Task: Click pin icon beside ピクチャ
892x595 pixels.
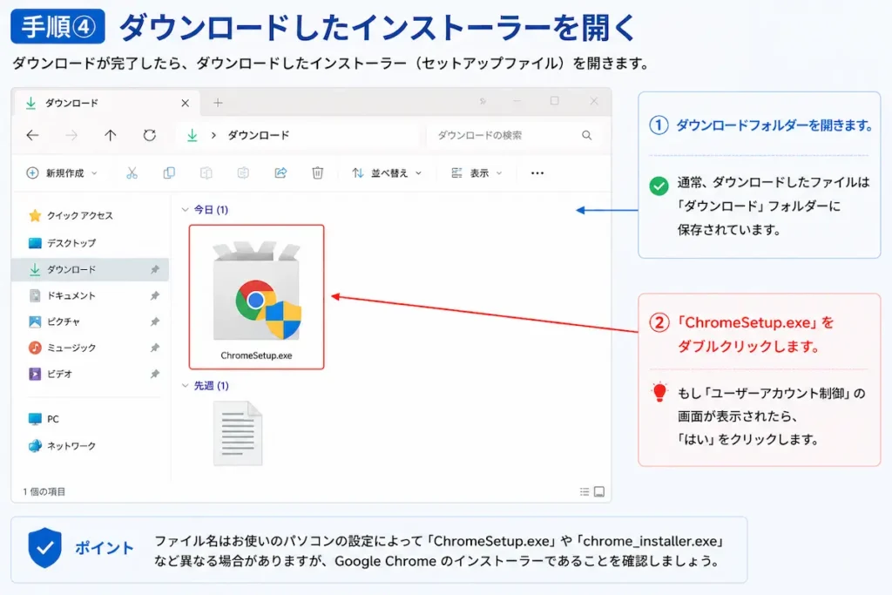Action: 155,322
